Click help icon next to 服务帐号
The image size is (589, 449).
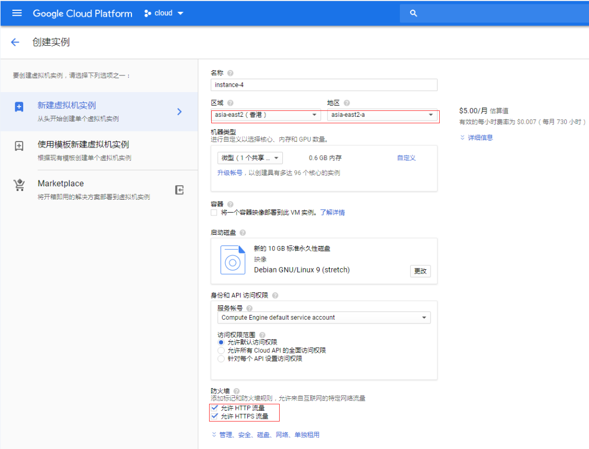(x=249, y=308)
